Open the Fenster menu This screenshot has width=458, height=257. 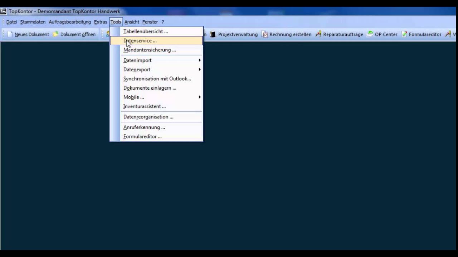150,22
